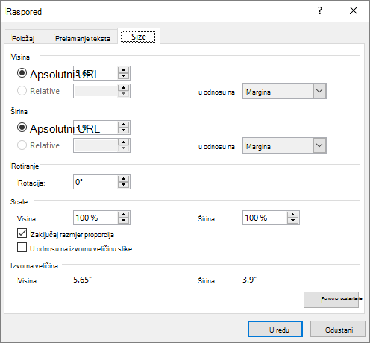Decrease Scale Širina percentage down arrow

point(293,221)
